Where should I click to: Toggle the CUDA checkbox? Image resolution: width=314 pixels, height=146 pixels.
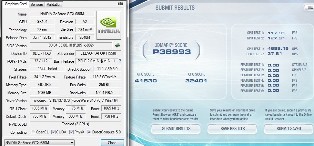[x=53, y=132]
